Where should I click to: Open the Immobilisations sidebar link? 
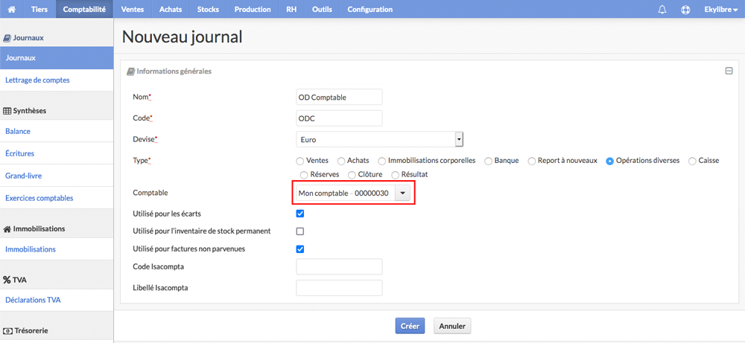click(x=31, y=249)
